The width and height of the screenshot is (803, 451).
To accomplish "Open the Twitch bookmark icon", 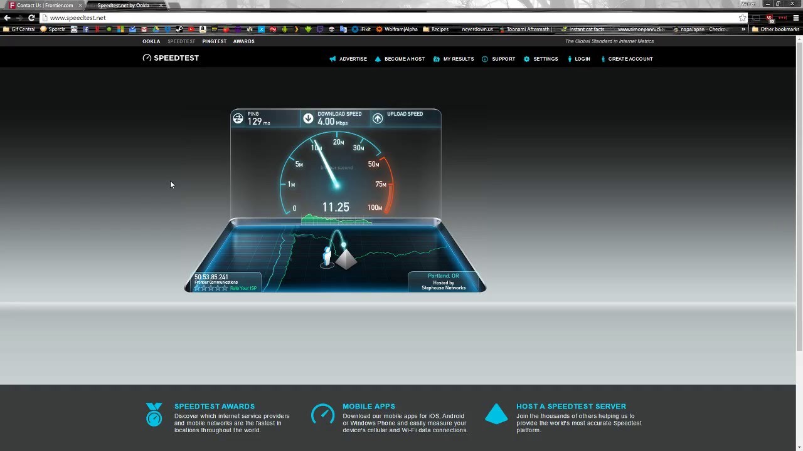I will pyautogui.click(x=320, y=29).
